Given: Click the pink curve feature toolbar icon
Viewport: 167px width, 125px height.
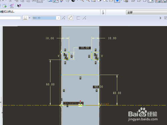Looking at the screenshot, I should [12, 6].
